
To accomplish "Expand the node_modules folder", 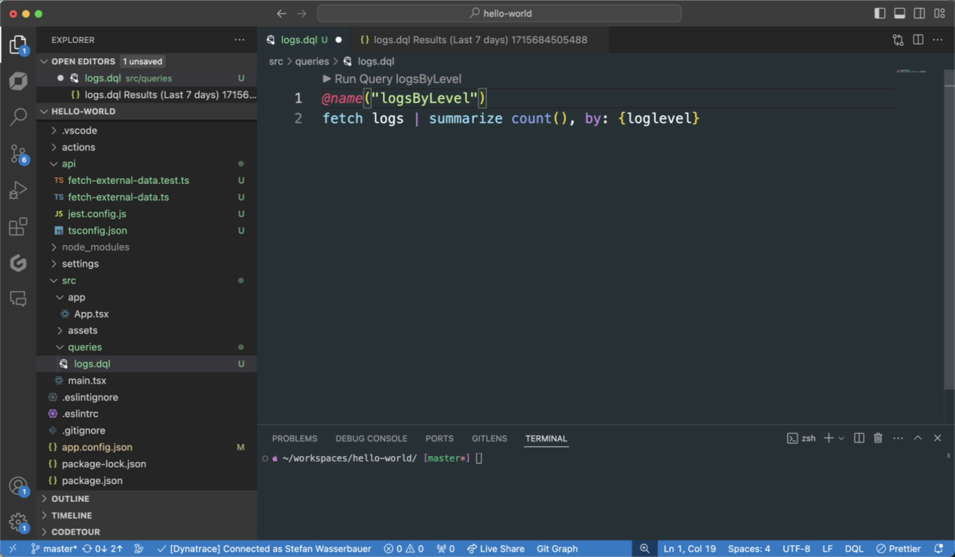I will click(95, 247).
